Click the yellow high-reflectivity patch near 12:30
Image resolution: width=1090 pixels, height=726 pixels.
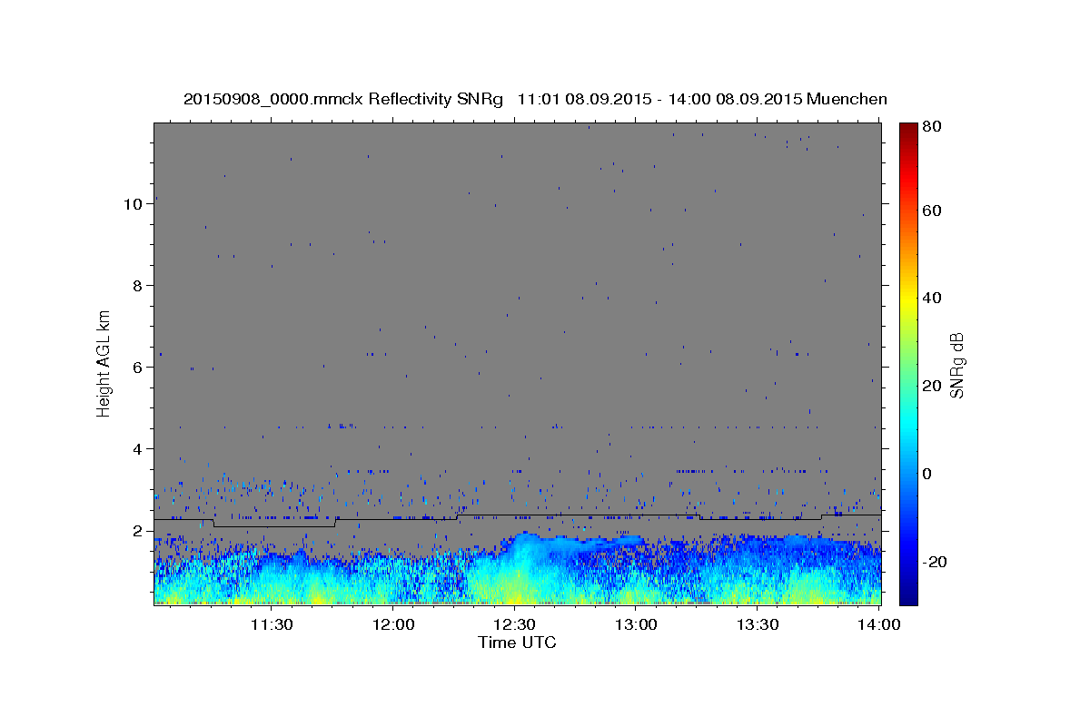click(513, 585)
